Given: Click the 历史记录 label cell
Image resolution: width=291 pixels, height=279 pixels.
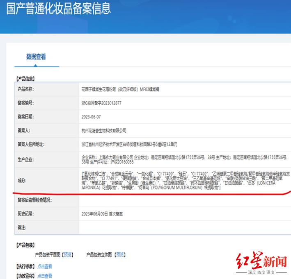Looking at the screenshot, I should click(47, 214).
